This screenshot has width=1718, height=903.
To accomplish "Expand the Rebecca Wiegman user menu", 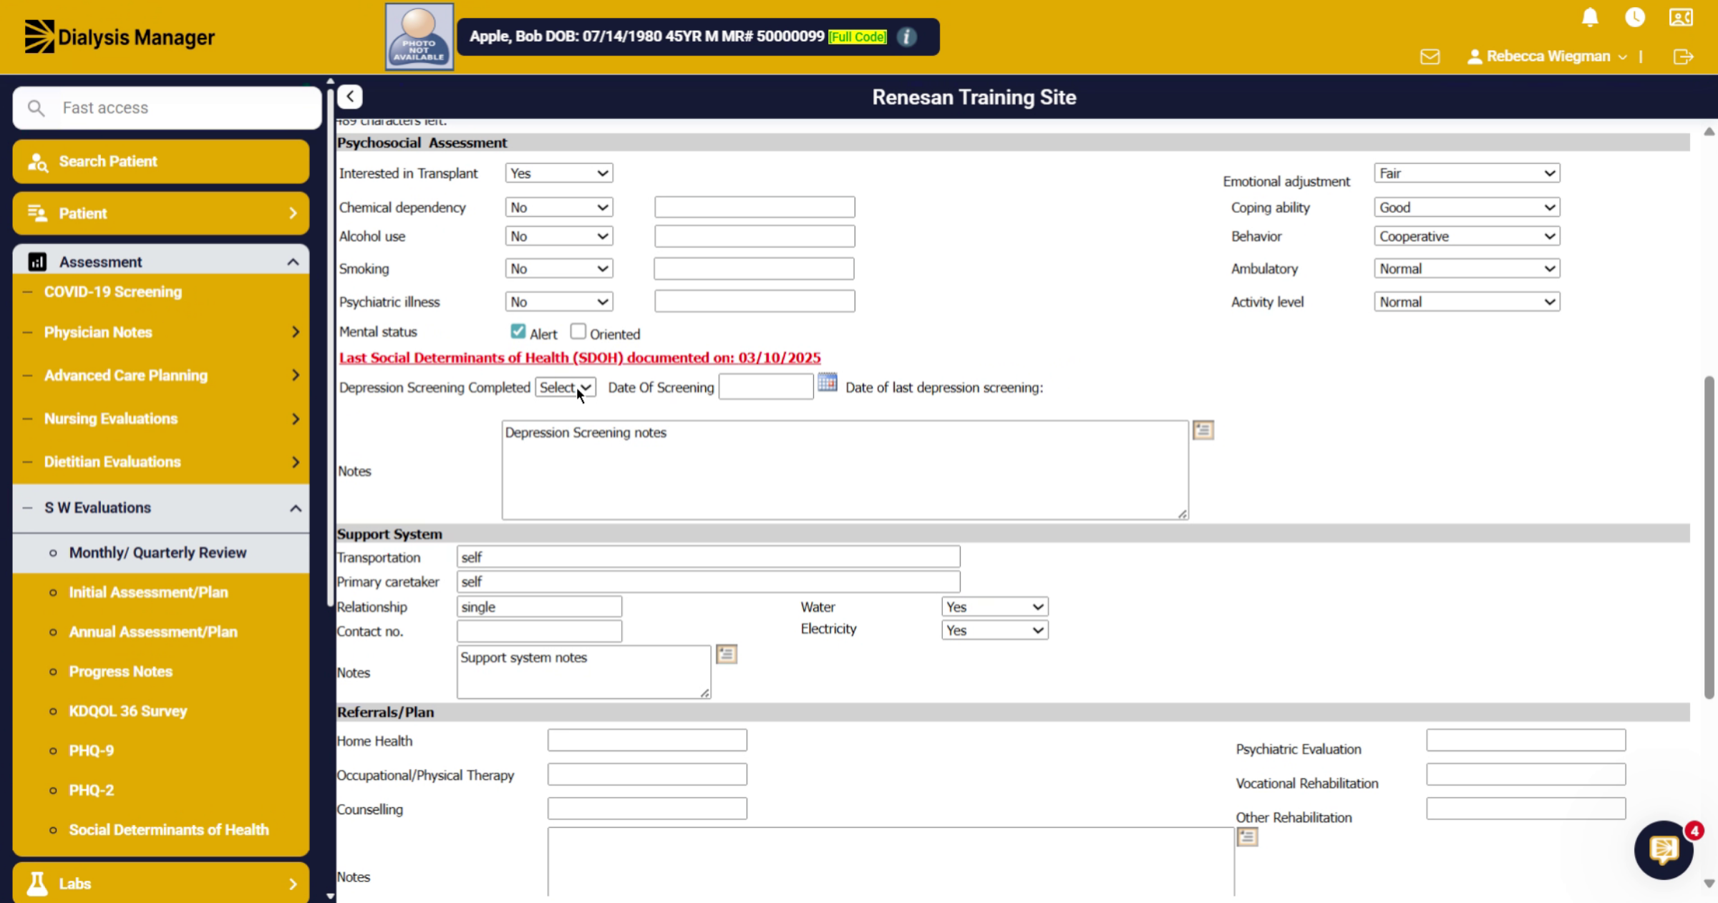I will [x=1548, y=57].
